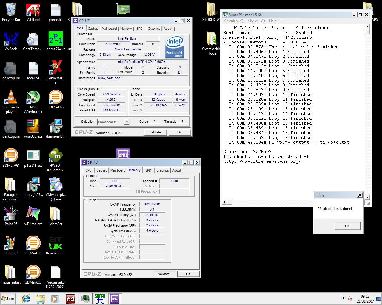This screenshot has width=382, height=305.
Task: Open Overclocking Tools folder icon
Action: [212, 43]
